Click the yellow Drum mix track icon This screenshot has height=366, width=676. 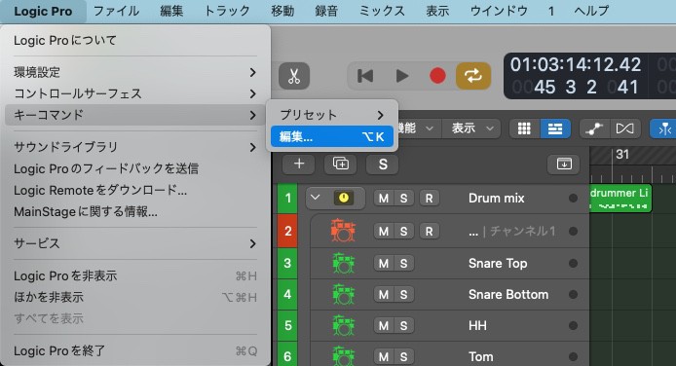point(344,198)
